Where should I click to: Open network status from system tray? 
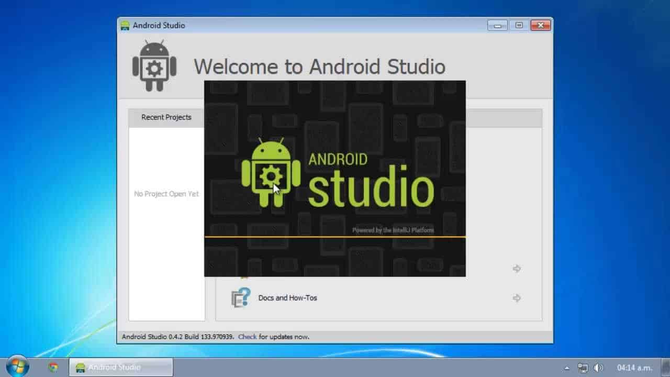[583, 367]
